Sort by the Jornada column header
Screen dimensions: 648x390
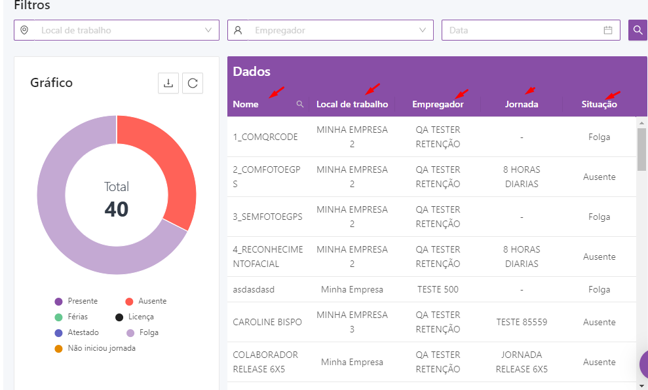click(x=522, y=104)
